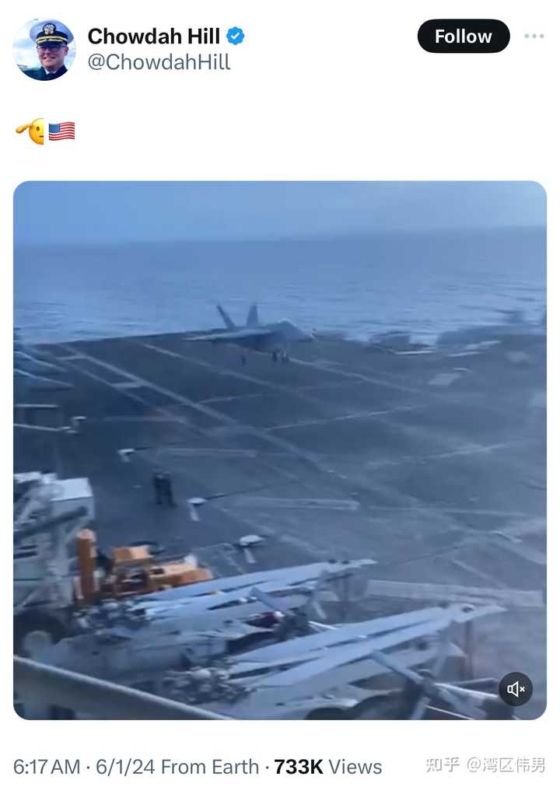
Task: Follow Chowdah Hill
Action: (x=463, y=36)
